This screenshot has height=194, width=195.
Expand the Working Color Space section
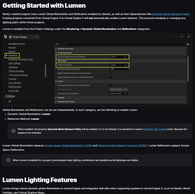tap(56, 49)
